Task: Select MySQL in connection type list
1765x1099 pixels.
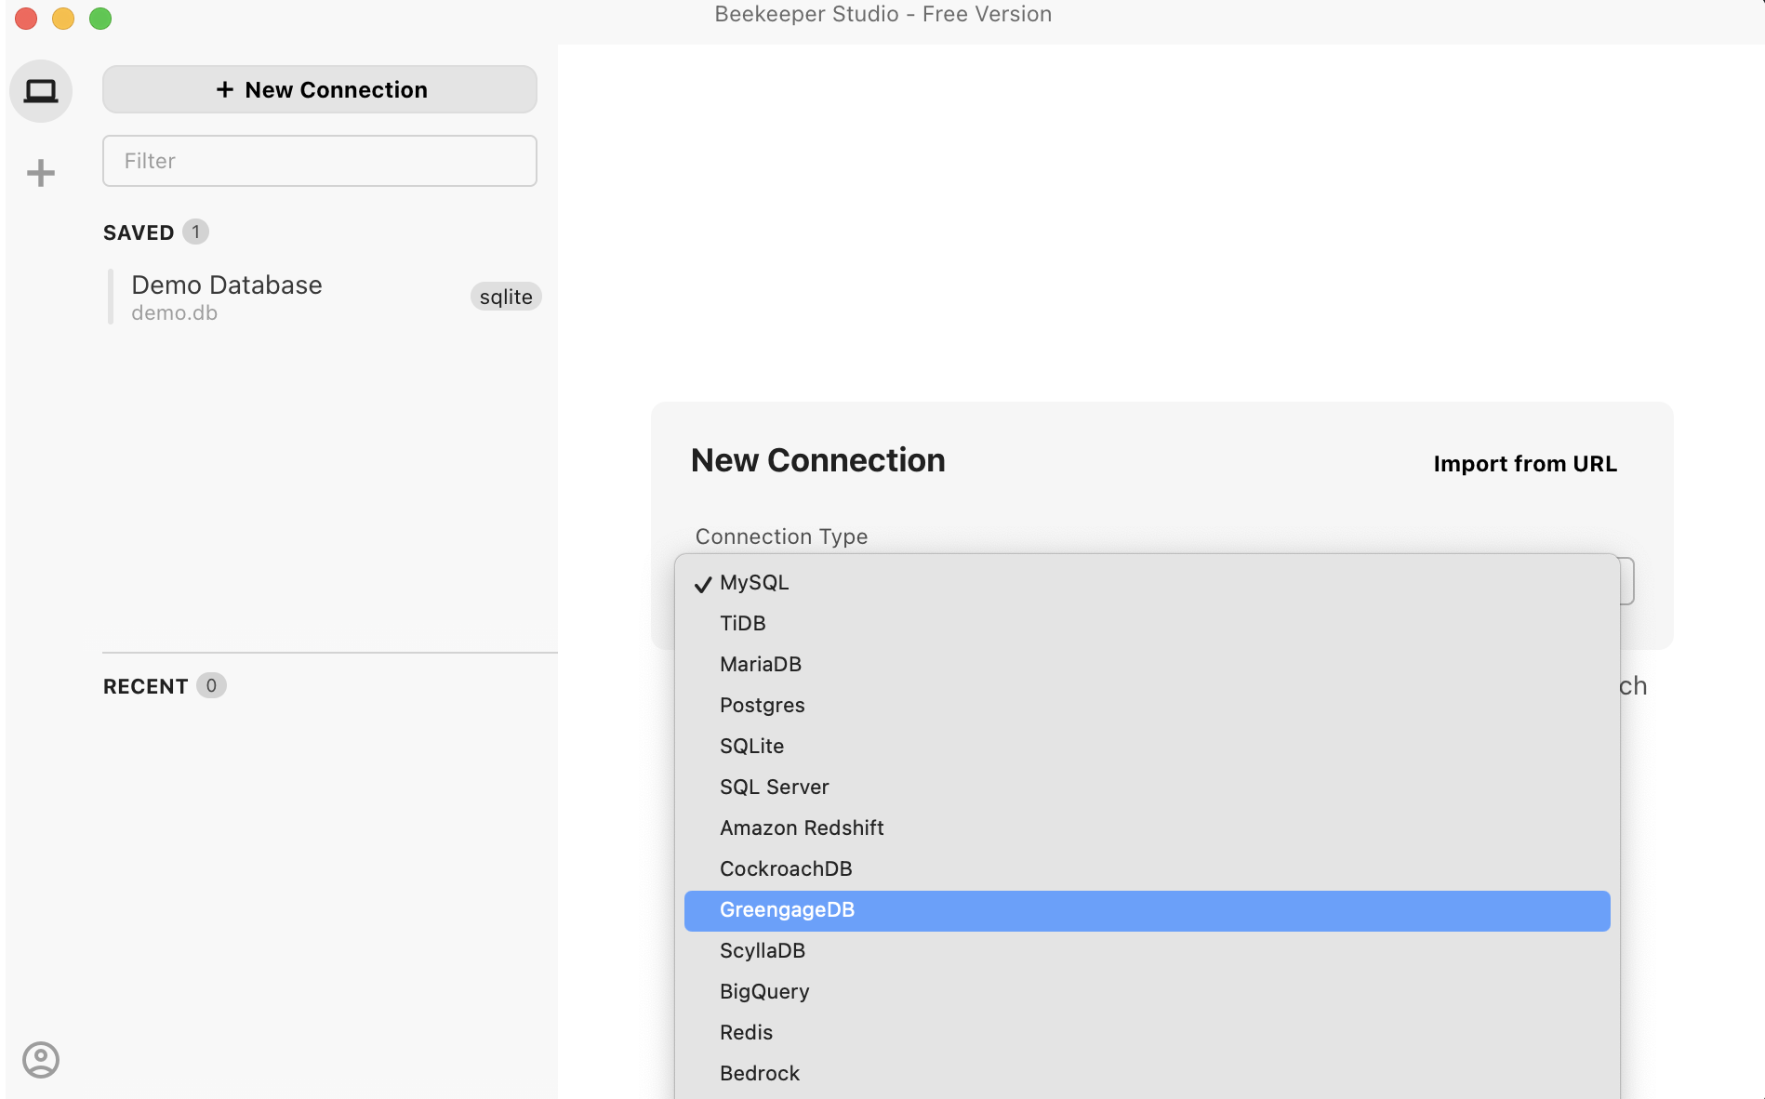Action: pos(1148,582)
